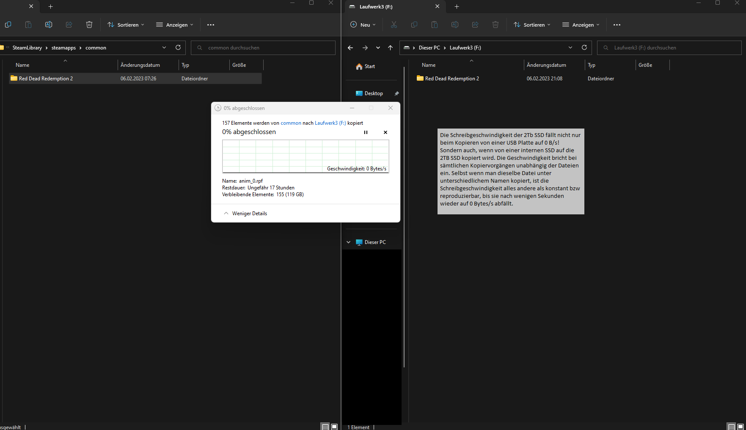This screenshot has width=746, height=430.
Task: Click the copy icon in the left Explorer toolbar
Action: click(8, 25)
